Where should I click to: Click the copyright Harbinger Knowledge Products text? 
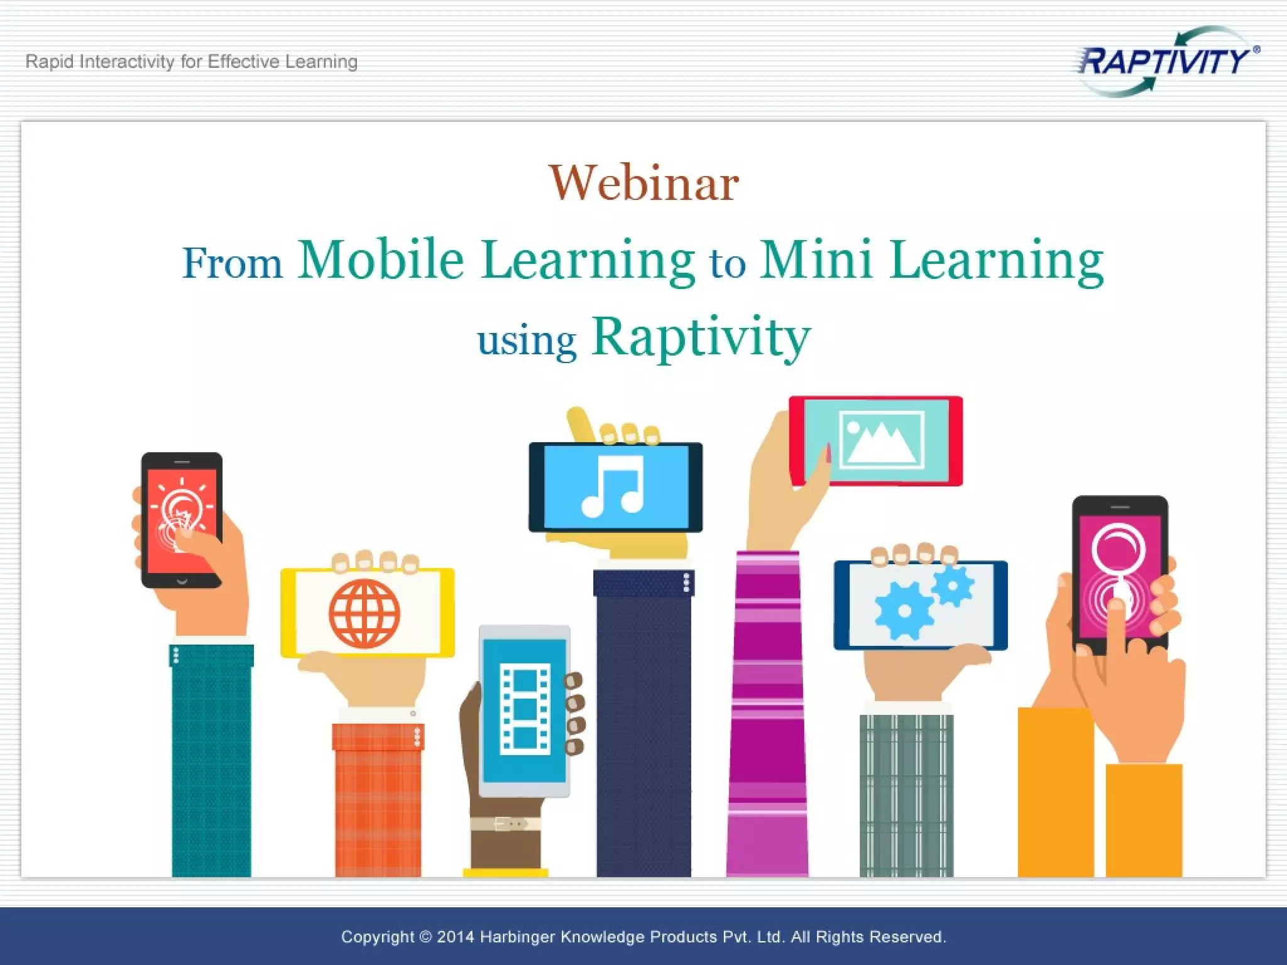click(x=643, y=937)
